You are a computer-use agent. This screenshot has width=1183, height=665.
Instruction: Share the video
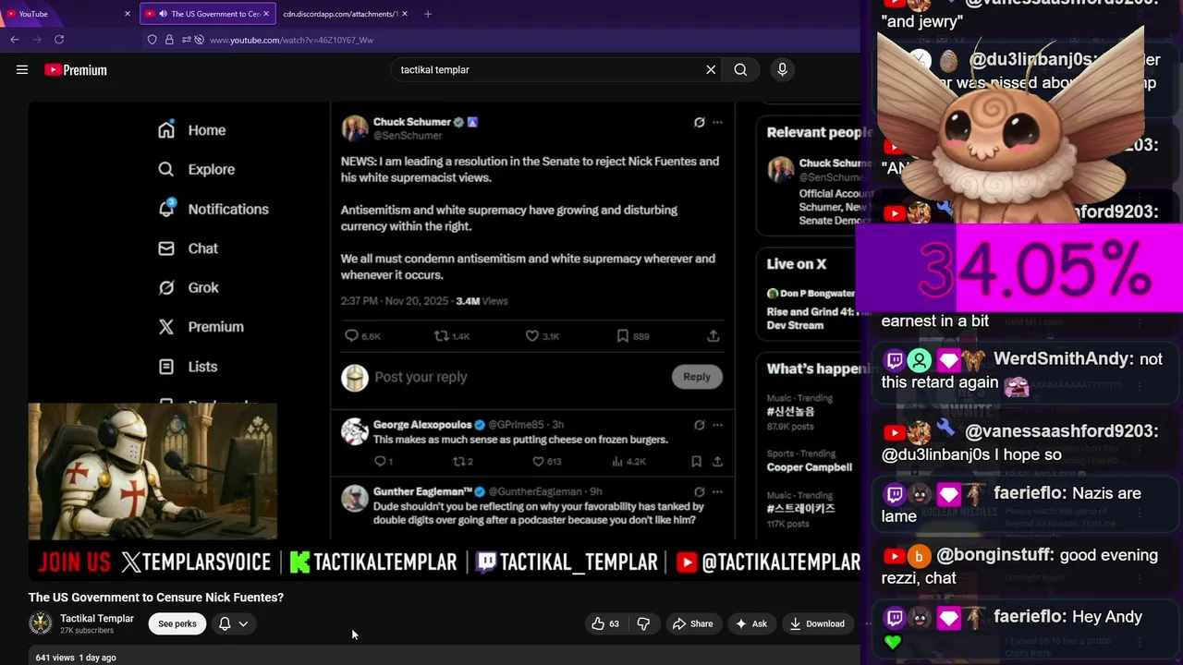pyautogui.click(x=692, y=623)
